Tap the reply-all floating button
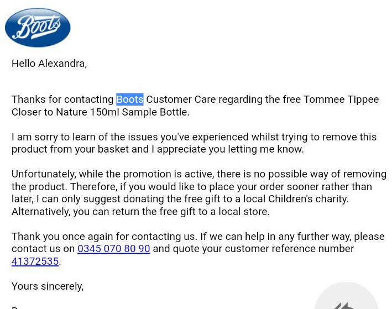This screenshot has height=309, width=392. (346, 298)
